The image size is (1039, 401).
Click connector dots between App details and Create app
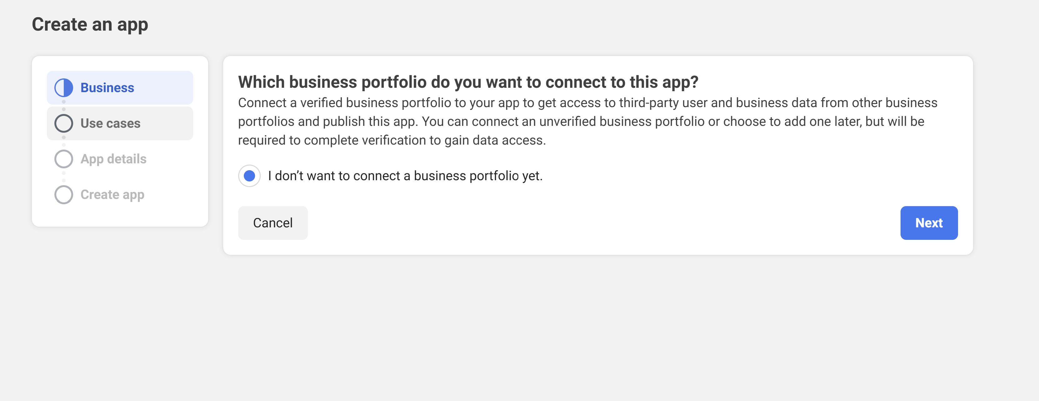pyautogui.click(x=64, y=176)
